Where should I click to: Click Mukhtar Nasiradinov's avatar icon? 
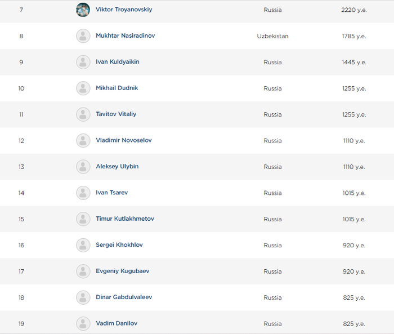(x=83, y=36)
